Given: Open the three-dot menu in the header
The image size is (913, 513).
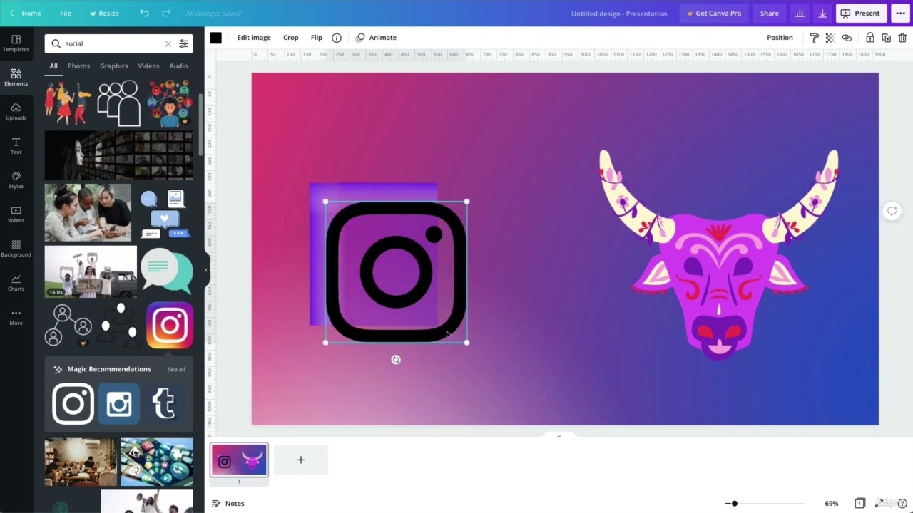Looking at the screenshot, I should tap(901, 13).
